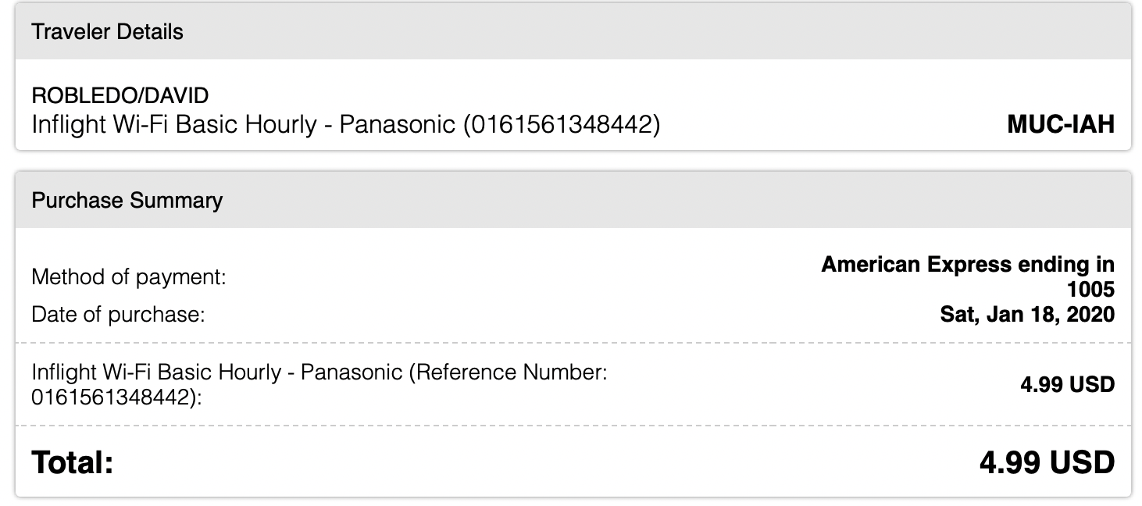Click the word Panasonic in purchase summary
The width and height of the screenshot is (1142, 506).
point(352,372)
